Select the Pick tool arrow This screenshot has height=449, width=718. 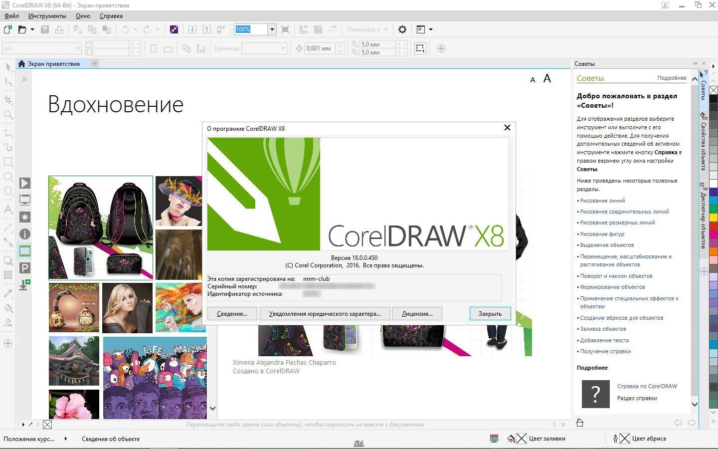point(8,67)
